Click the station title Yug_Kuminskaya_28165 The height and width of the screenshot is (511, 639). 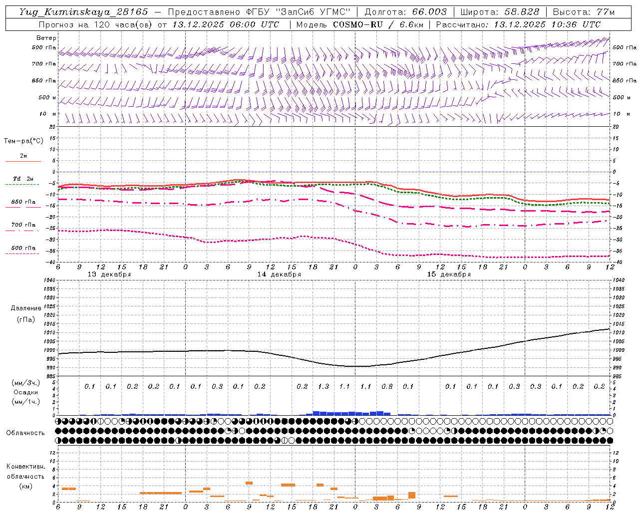tap(83, 12)
